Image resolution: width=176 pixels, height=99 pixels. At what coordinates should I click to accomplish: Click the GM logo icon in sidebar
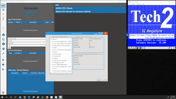tap(3, 6)
